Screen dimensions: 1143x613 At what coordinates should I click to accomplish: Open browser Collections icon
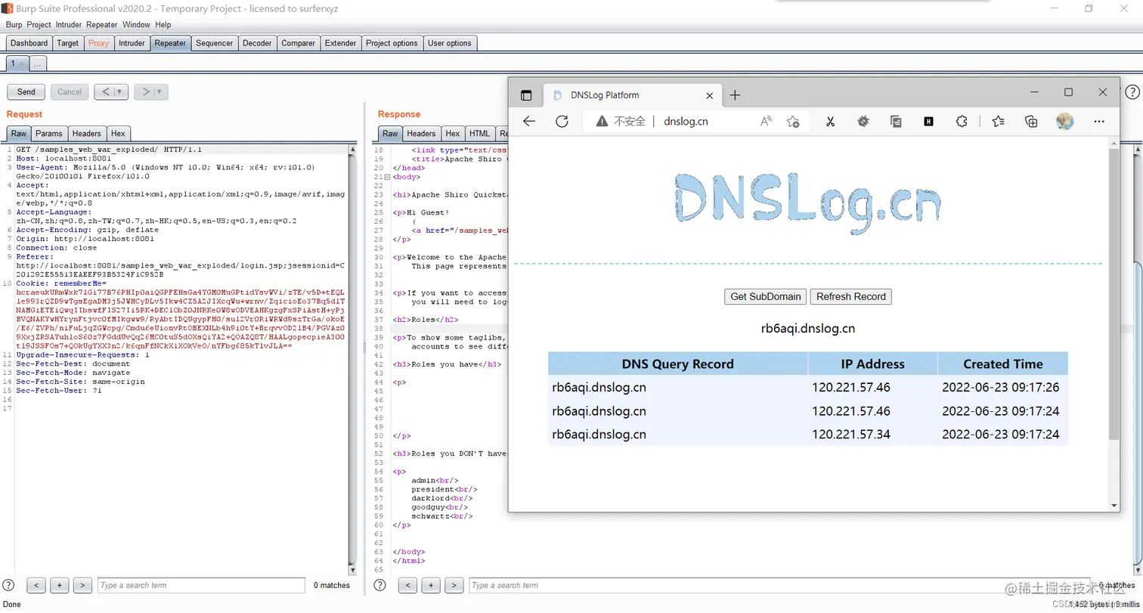pos(1031,121)
